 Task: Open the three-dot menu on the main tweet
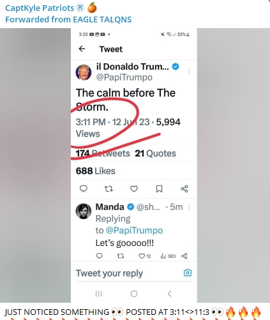click(189, 71)
